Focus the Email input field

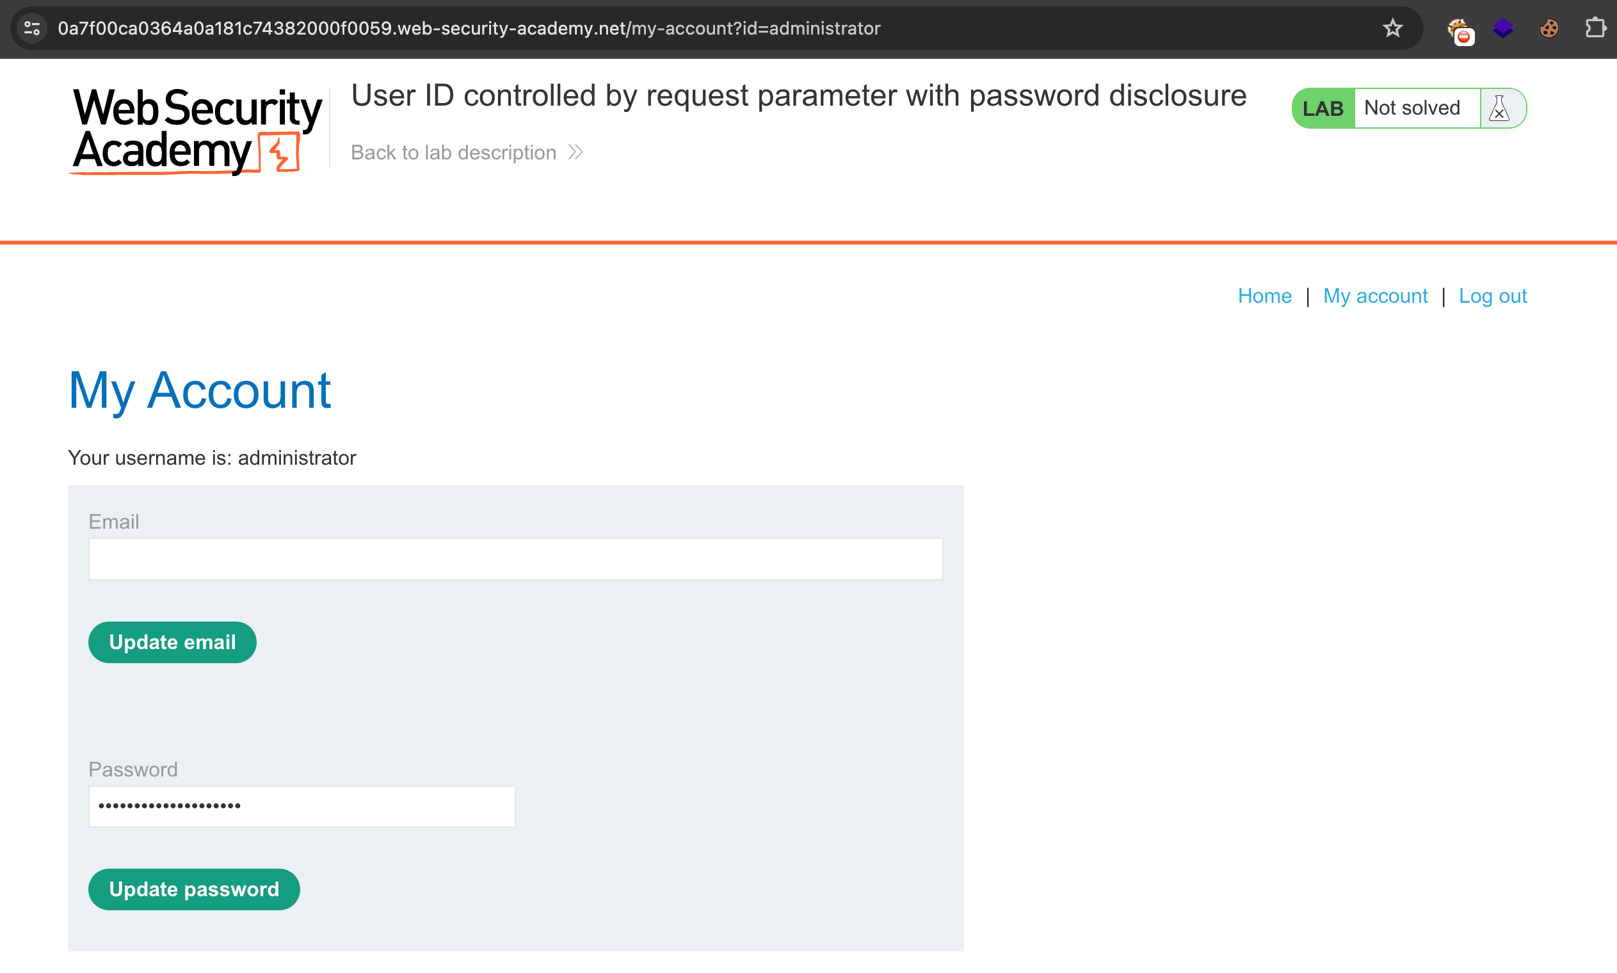click(x=515, y=559)
